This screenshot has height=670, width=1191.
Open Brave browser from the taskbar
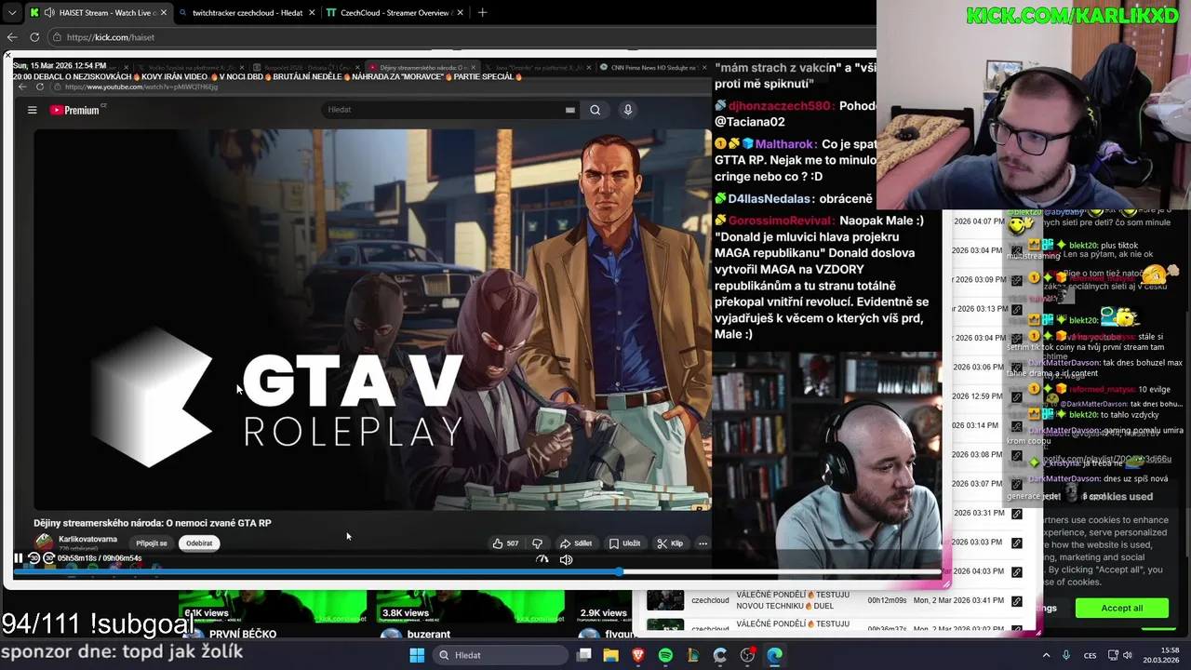(638, 655)
